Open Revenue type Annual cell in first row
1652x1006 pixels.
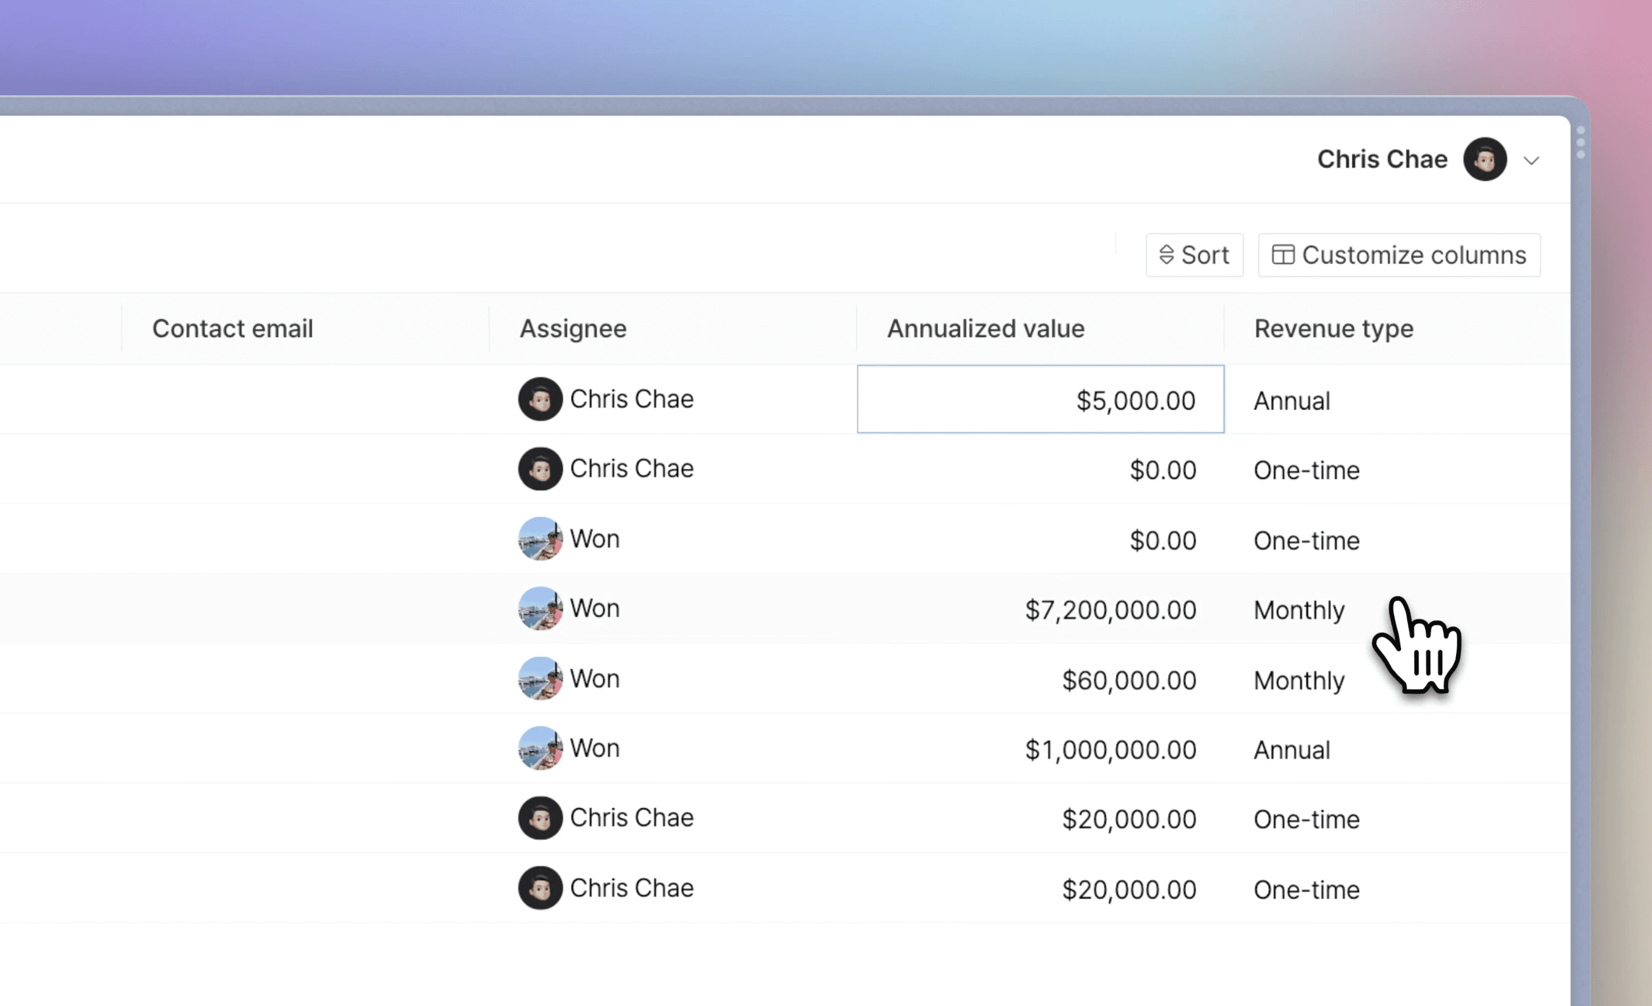pos(1291,401)
